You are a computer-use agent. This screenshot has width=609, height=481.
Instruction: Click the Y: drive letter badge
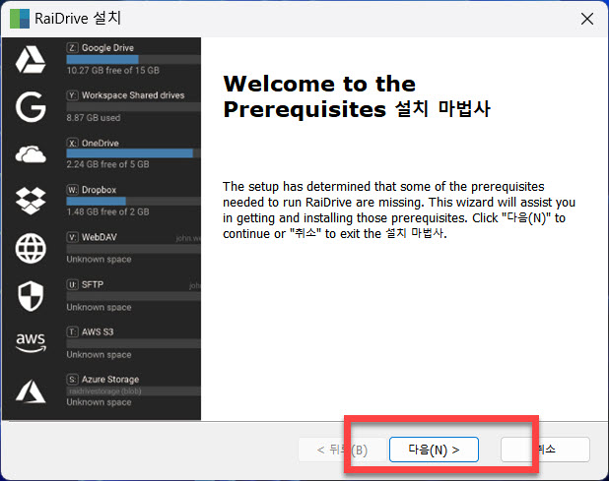(x=72, y=95)
